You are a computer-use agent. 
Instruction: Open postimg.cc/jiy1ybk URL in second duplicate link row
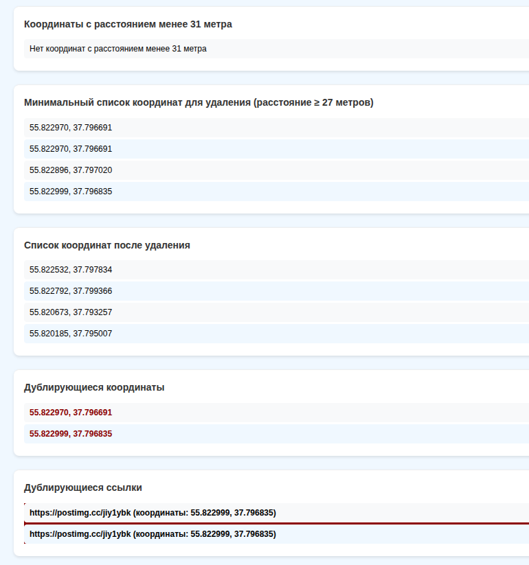(80, 534)
